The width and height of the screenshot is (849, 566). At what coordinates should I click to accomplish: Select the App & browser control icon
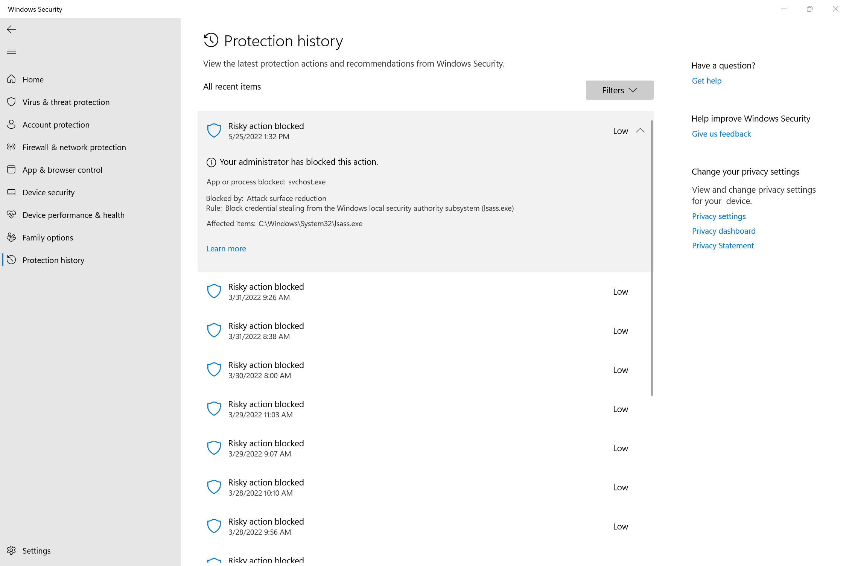click(11, 170)
